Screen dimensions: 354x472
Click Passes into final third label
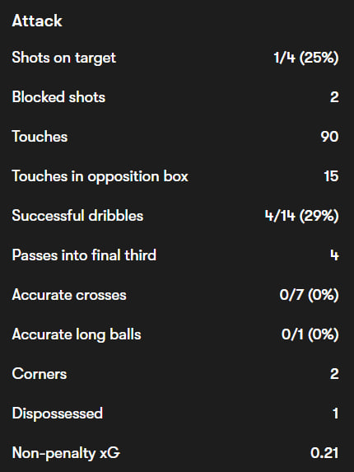coord(84,255)
